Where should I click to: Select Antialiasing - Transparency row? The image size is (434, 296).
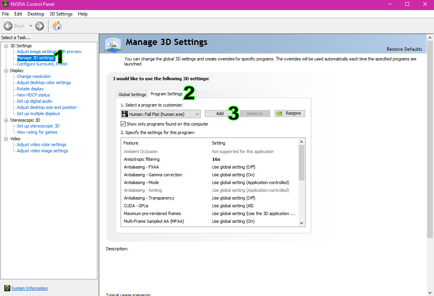[x=210, y=198]
